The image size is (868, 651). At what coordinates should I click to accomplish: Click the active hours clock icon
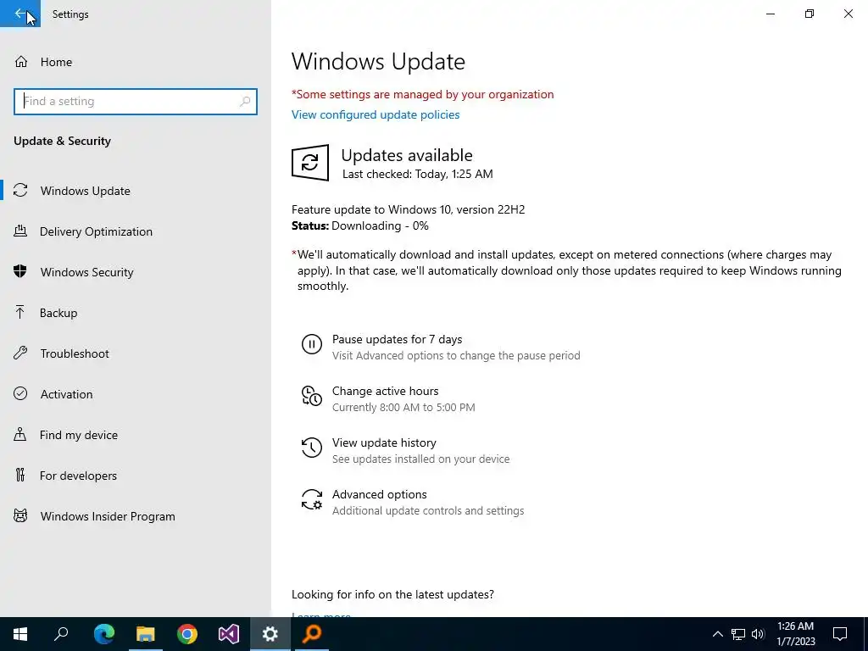pyautogui.click(x=312, y=396)
